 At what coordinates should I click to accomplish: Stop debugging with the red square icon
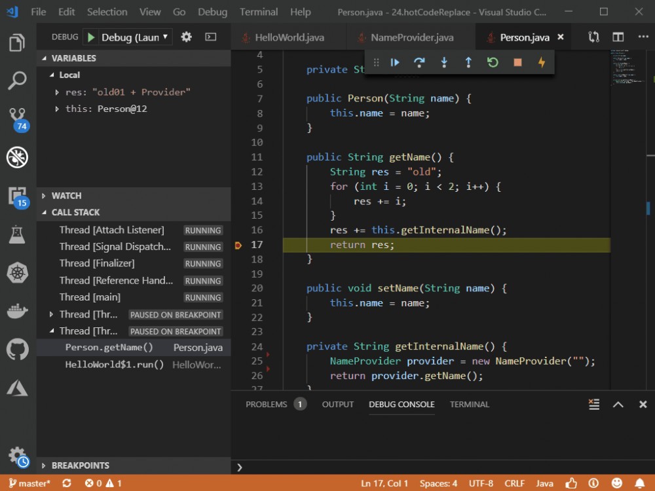pyautogui.click(x=517, y=62)
